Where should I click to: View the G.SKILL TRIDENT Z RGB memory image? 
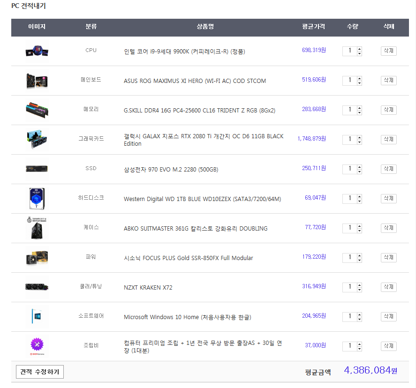tap(37, 110)
